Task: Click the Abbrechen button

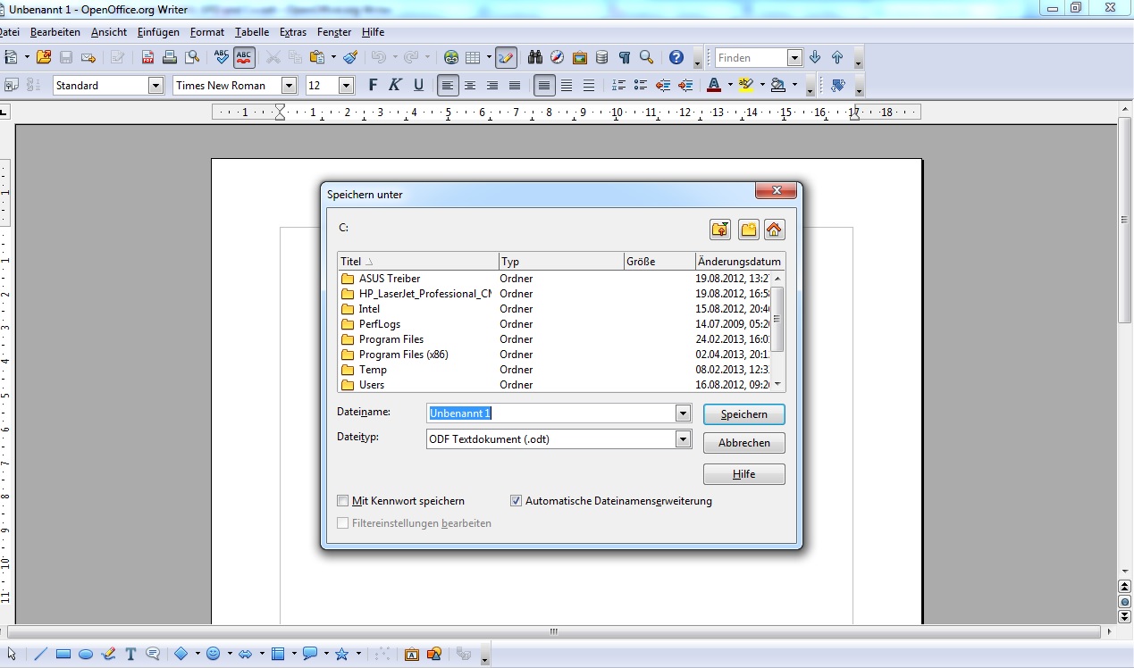Action: [x=743, y=443]
